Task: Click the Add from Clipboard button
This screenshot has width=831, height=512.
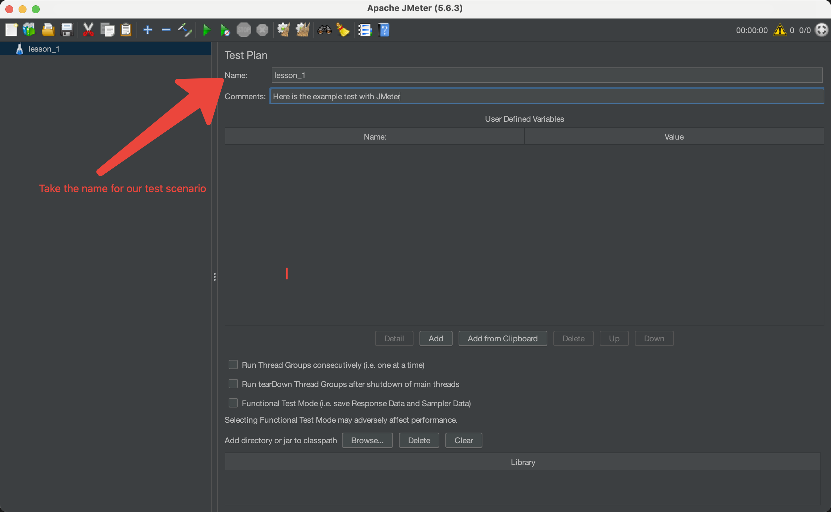Action: pyautogui.click(x=502, y=338)
